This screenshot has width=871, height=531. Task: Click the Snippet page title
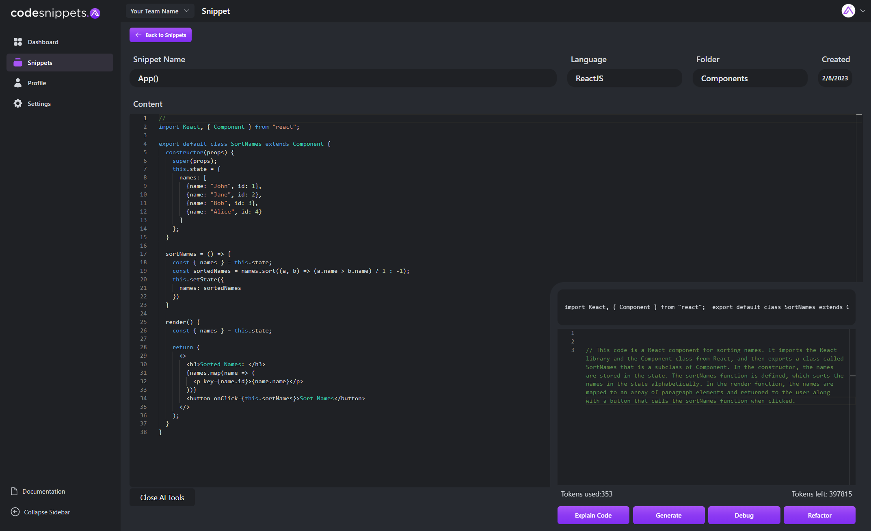point(216,11)
